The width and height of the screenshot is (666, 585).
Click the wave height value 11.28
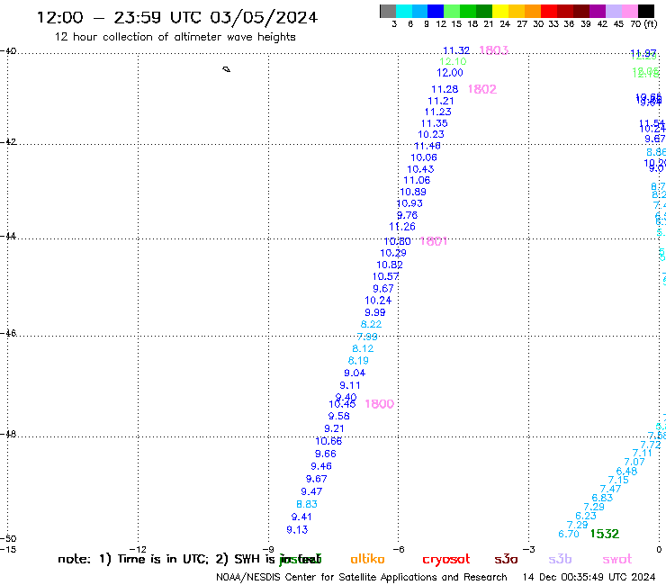pos(445,89)
